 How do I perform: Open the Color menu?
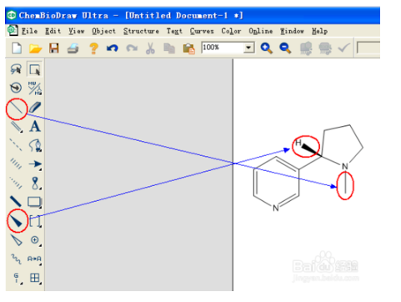pyautogui.click(x=231, y=31)
